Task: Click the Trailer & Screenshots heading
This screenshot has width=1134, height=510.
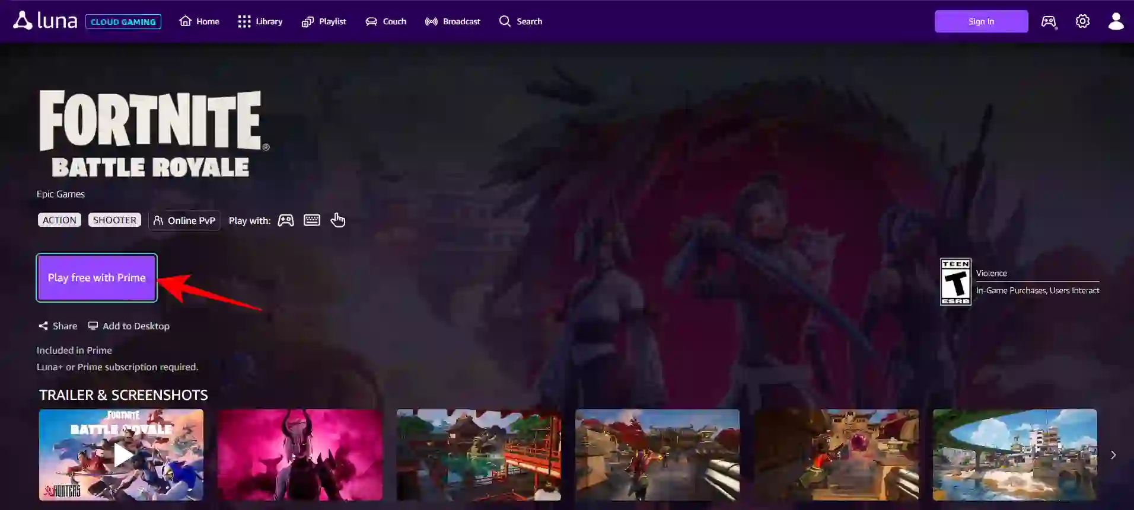Action: 123,394
